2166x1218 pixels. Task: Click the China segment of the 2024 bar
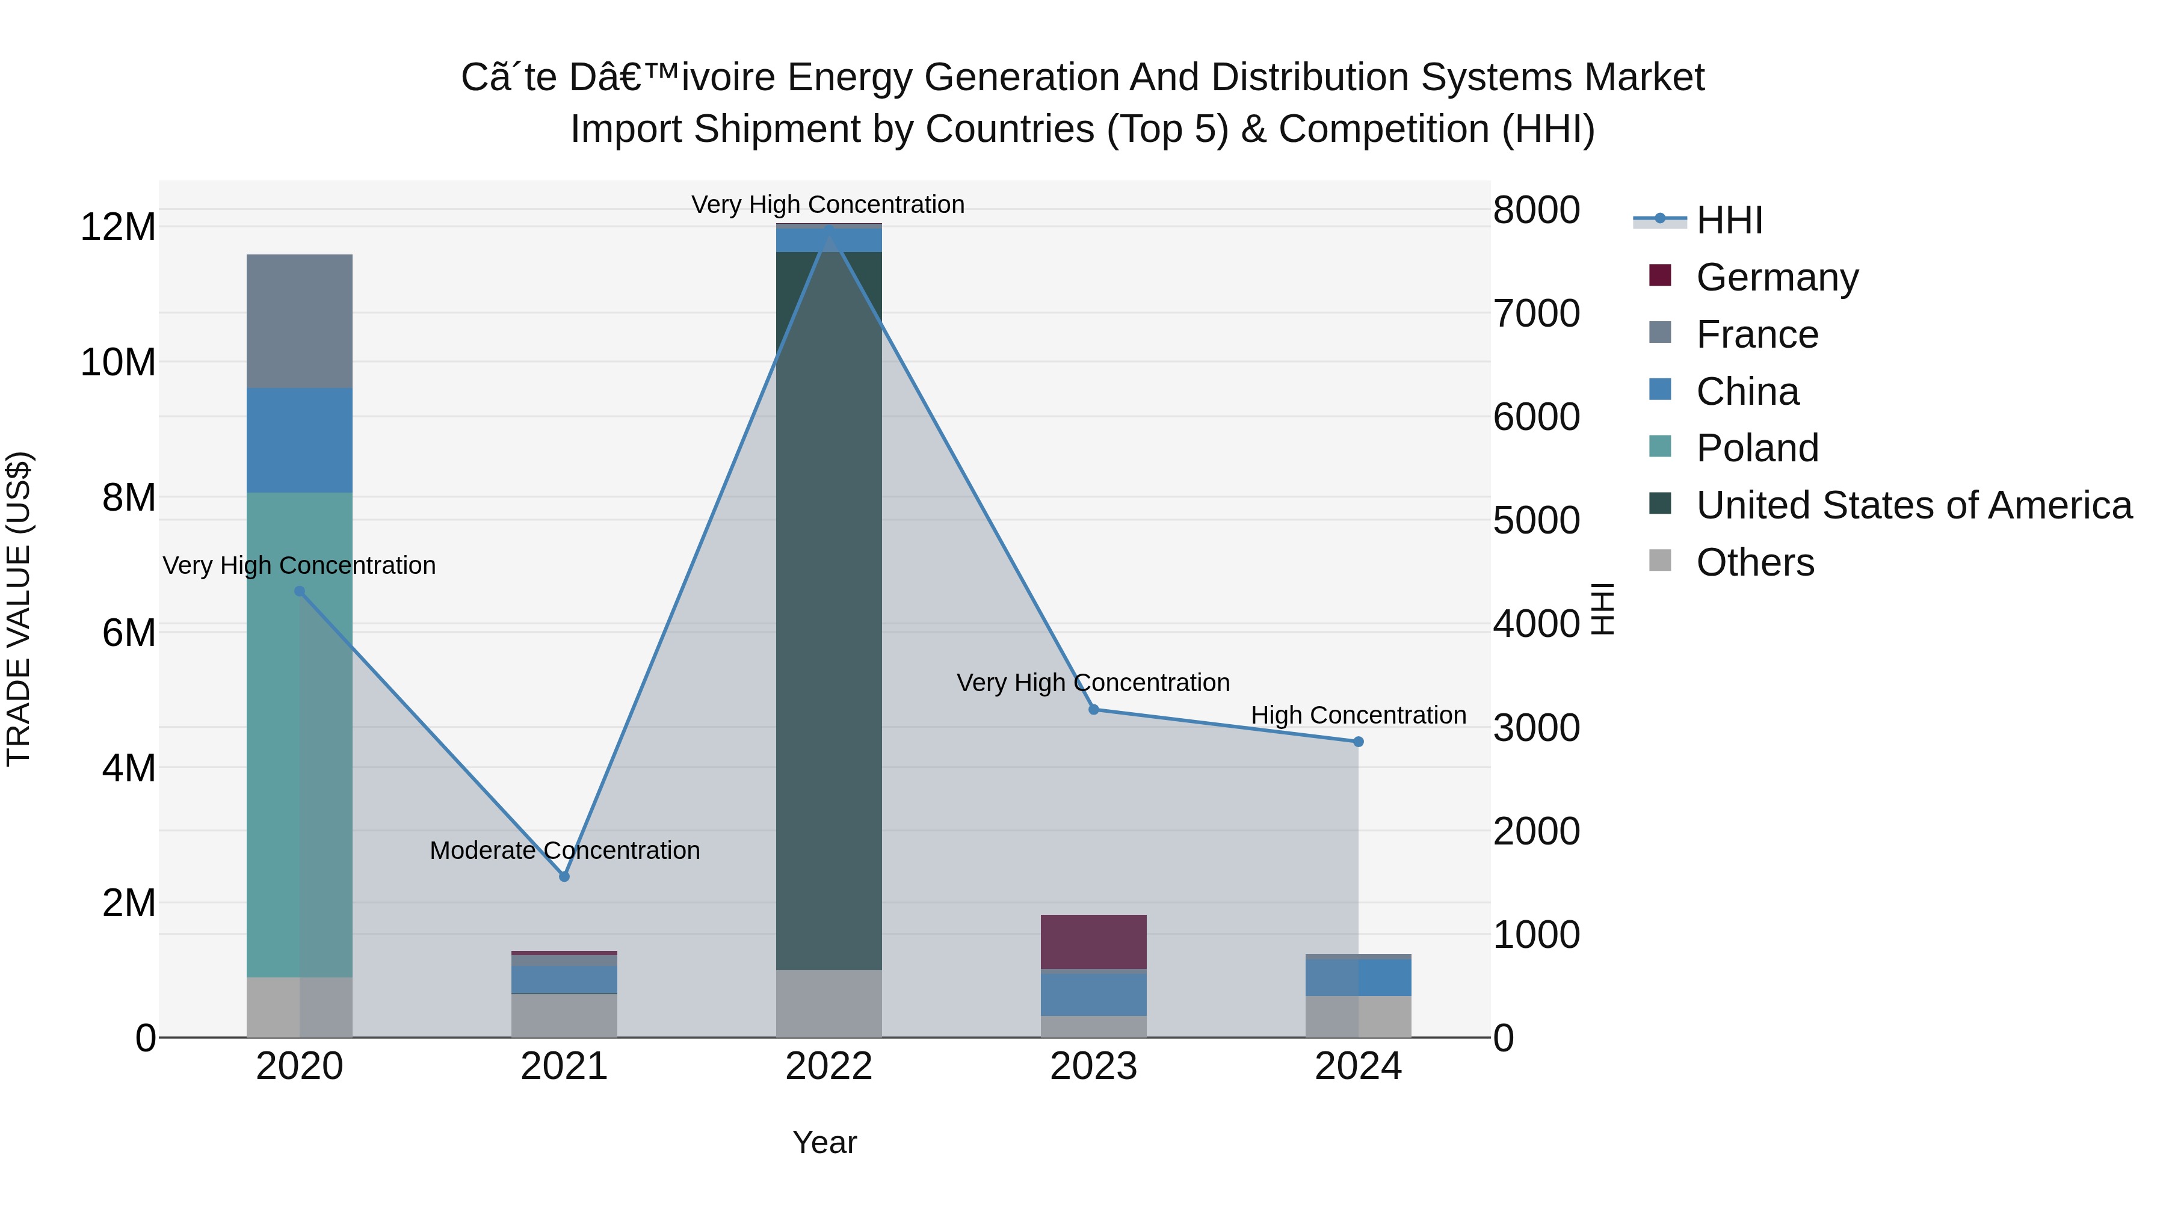(x=1358, y=977)
